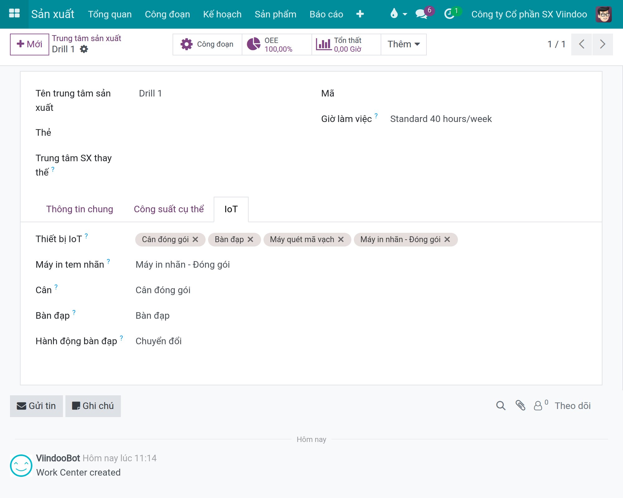Click the plus icon in top navbar

click(360, 14)
